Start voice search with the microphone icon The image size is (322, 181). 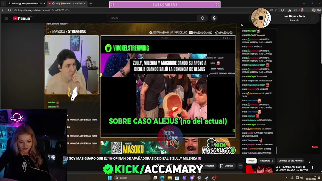tap(214, 18)
